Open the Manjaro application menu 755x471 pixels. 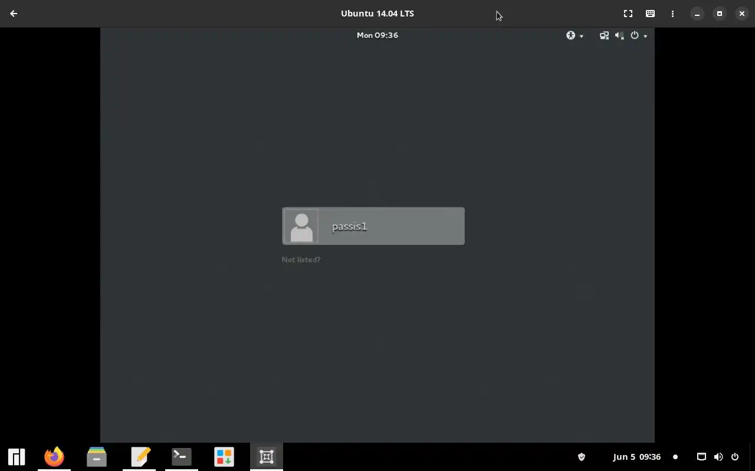pyautogui.click(x=17, y=457)
